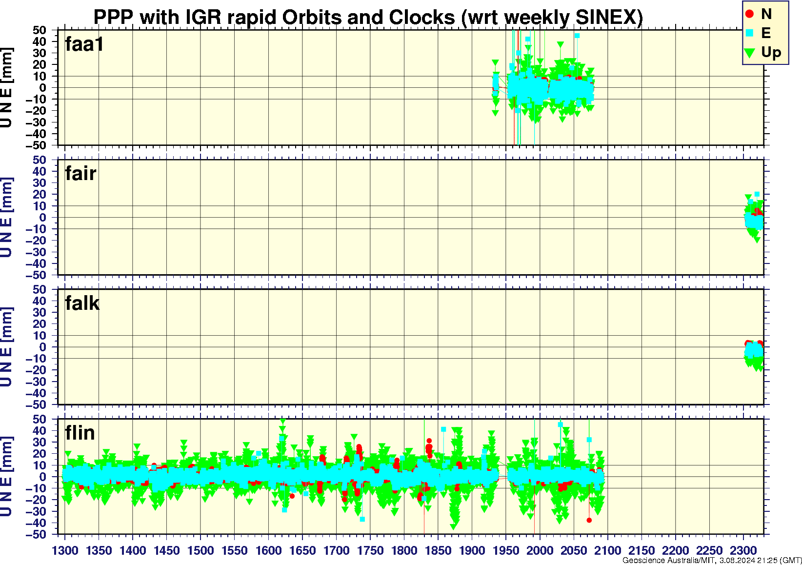
Task: Click the flin cyan outlier near week 1738
Action: pyautogui.click(x=362, y=519)
